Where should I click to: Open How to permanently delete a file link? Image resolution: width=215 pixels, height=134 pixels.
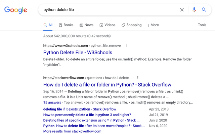pyautogui.click(x=87, y=115)
